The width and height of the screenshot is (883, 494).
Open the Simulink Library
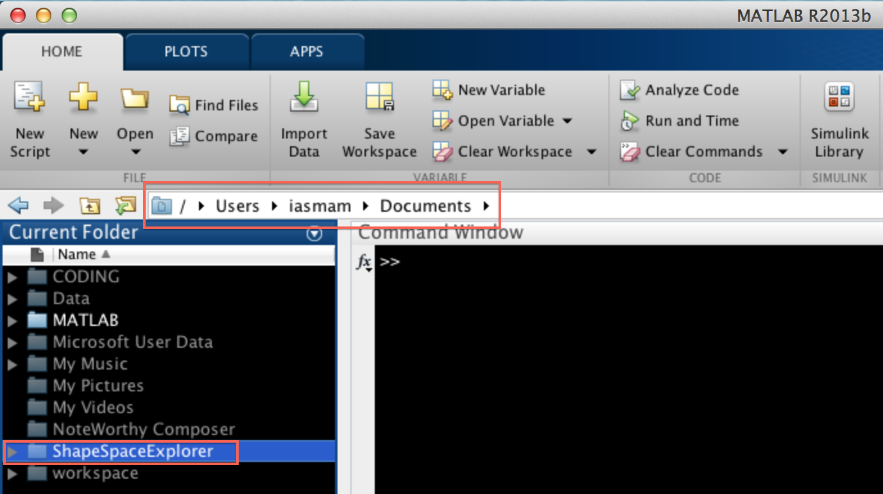click(x=839, y=120)
